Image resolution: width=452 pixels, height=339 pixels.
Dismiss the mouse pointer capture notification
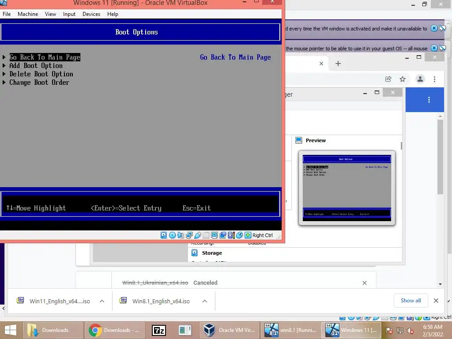point(434,48)
